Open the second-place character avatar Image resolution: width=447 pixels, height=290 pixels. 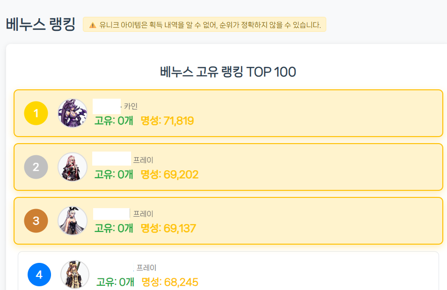[73, 167]
